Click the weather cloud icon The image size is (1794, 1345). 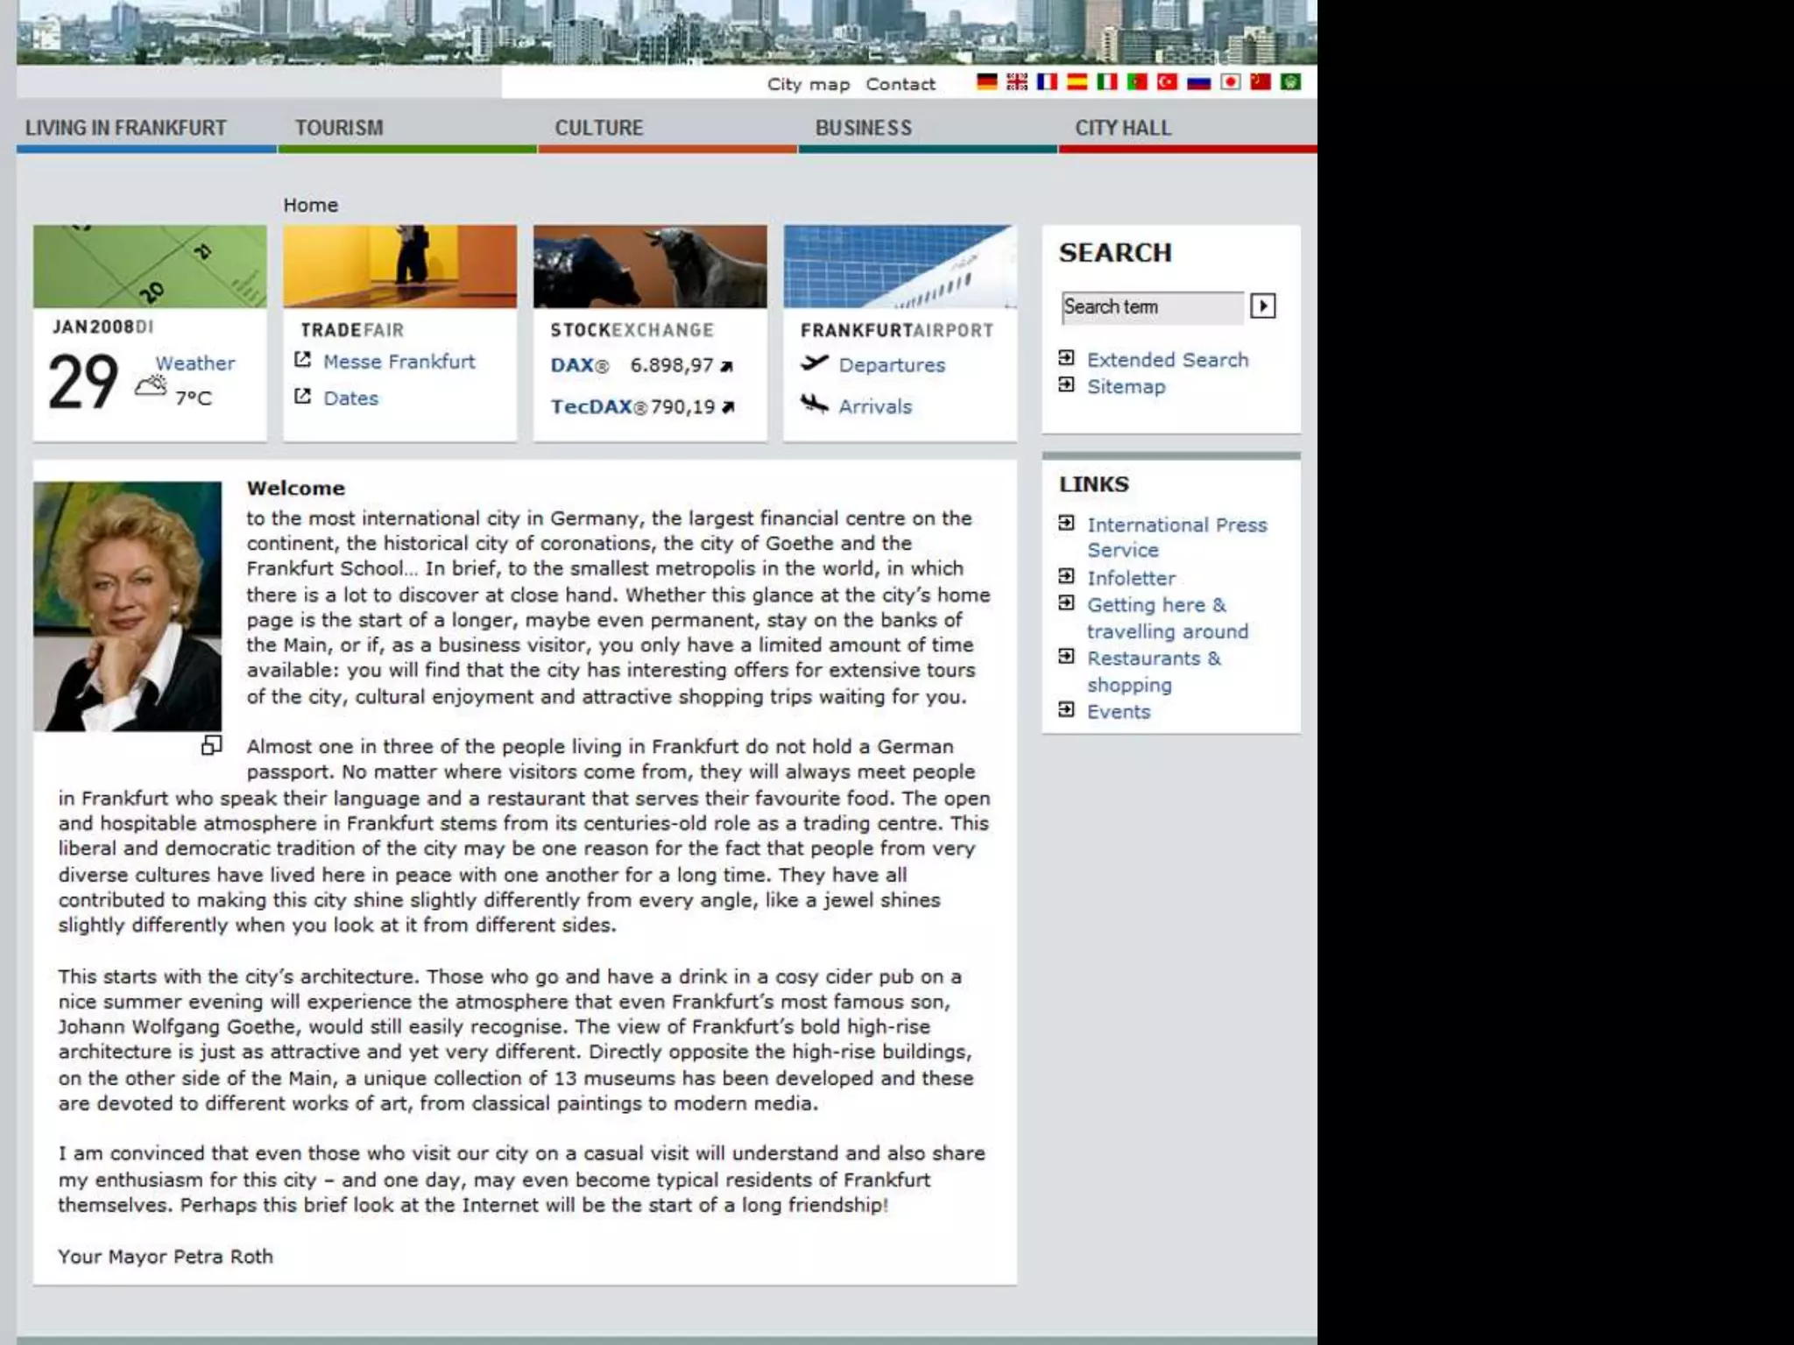[x=151, y=385]
